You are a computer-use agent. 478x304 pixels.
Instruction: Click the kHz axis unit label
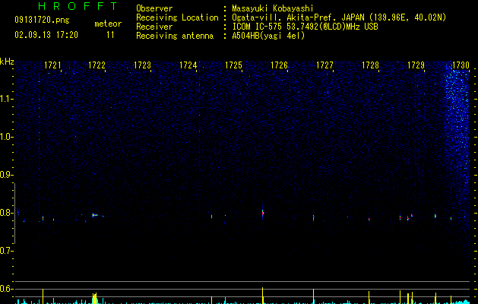click(x=7, y=62)
